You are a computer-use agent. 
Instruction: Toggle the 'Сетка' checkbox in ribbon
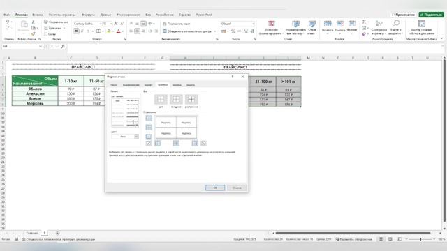click(46, 34)
